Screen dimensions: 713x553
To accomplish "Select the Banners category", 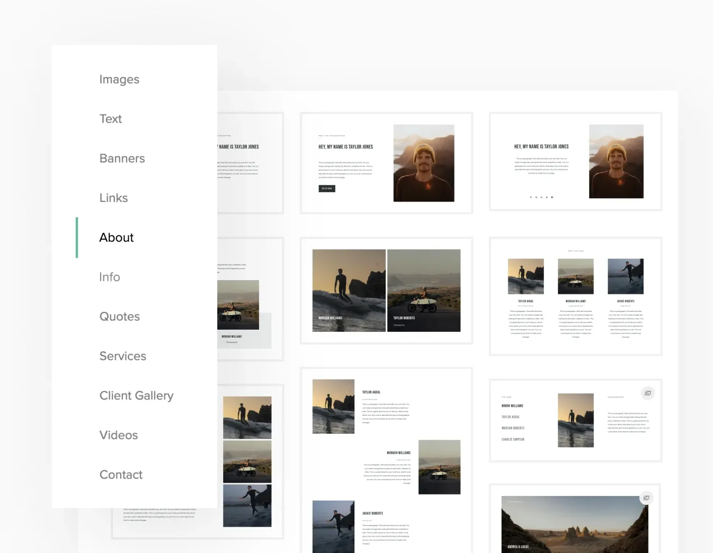I will 122,158.
